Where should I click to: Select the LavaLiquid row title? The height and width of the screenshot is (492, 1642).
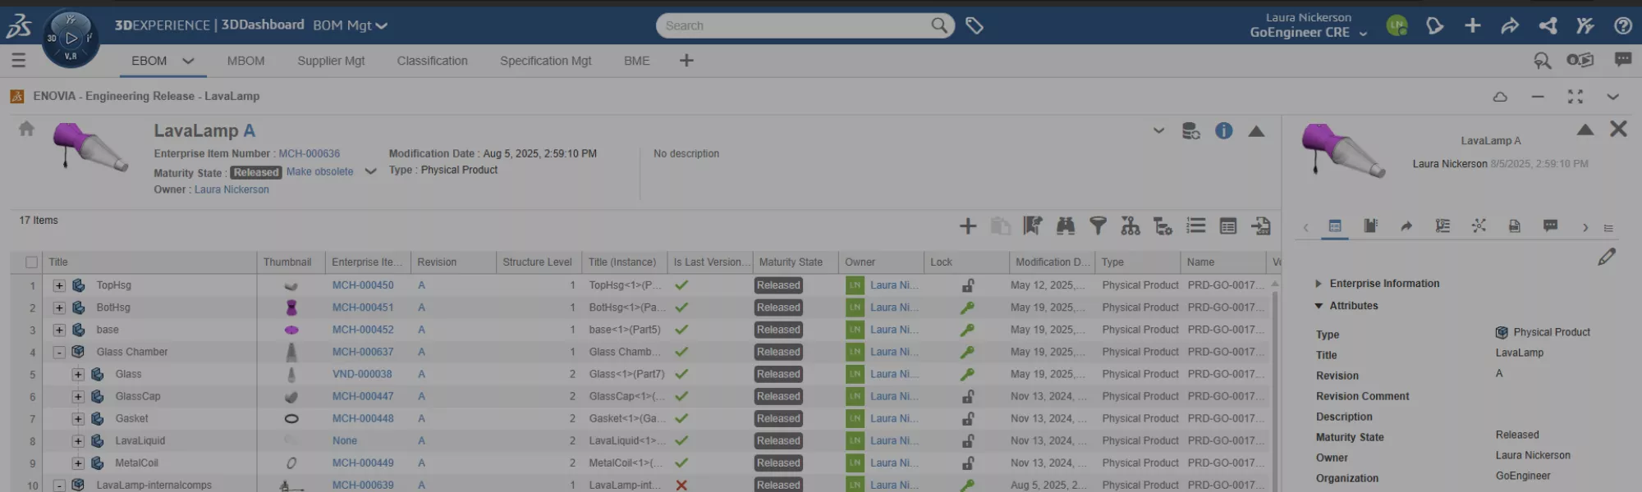coord(140,440)
